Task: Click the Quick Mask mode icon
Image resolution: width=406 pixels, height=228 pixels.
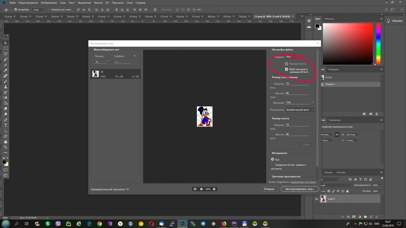Action: (x=5, y=170)
